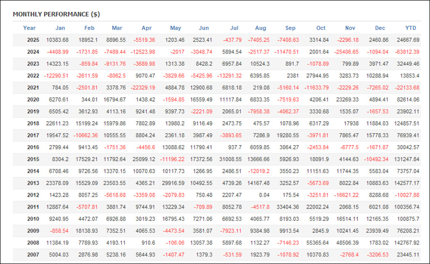430x264 pixels.
Task: Click the 2021 April loss -22329.19
Action: point(142,87)
